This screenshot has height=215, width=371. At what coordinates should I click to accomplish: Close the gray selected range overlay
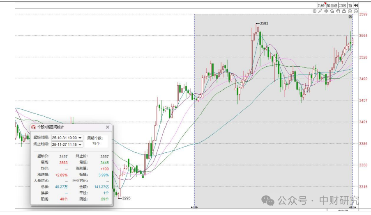point(350,17)
